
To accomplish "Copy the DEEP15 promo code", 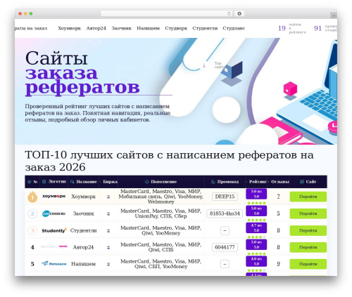I will pyautogui.click(x=225, y=197).
